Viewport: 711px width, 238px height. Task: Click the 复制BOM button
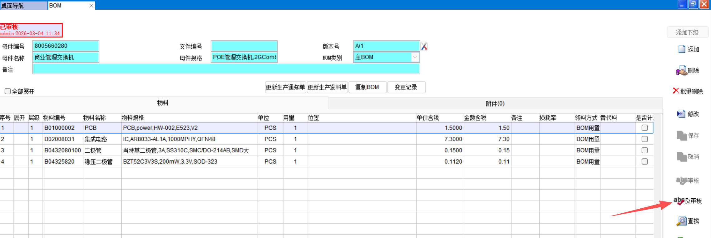click(367, 87)
